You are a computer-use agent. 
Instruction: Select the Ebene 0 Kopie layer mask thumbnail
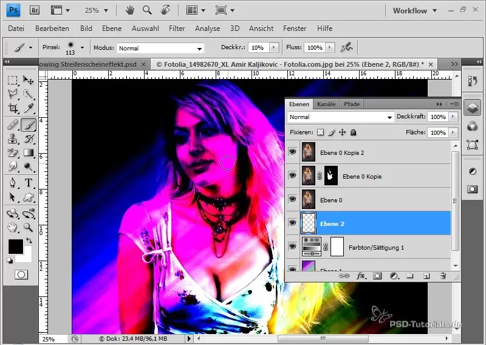click(330, 176)
